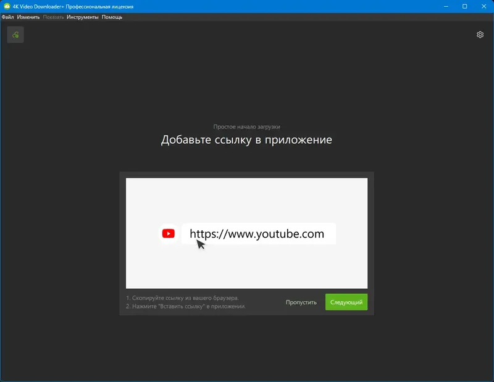Viewport: 494px width, 382px height.
Task: Click the youtube.com URL field illustration
Action: click(x=257, y=233)
